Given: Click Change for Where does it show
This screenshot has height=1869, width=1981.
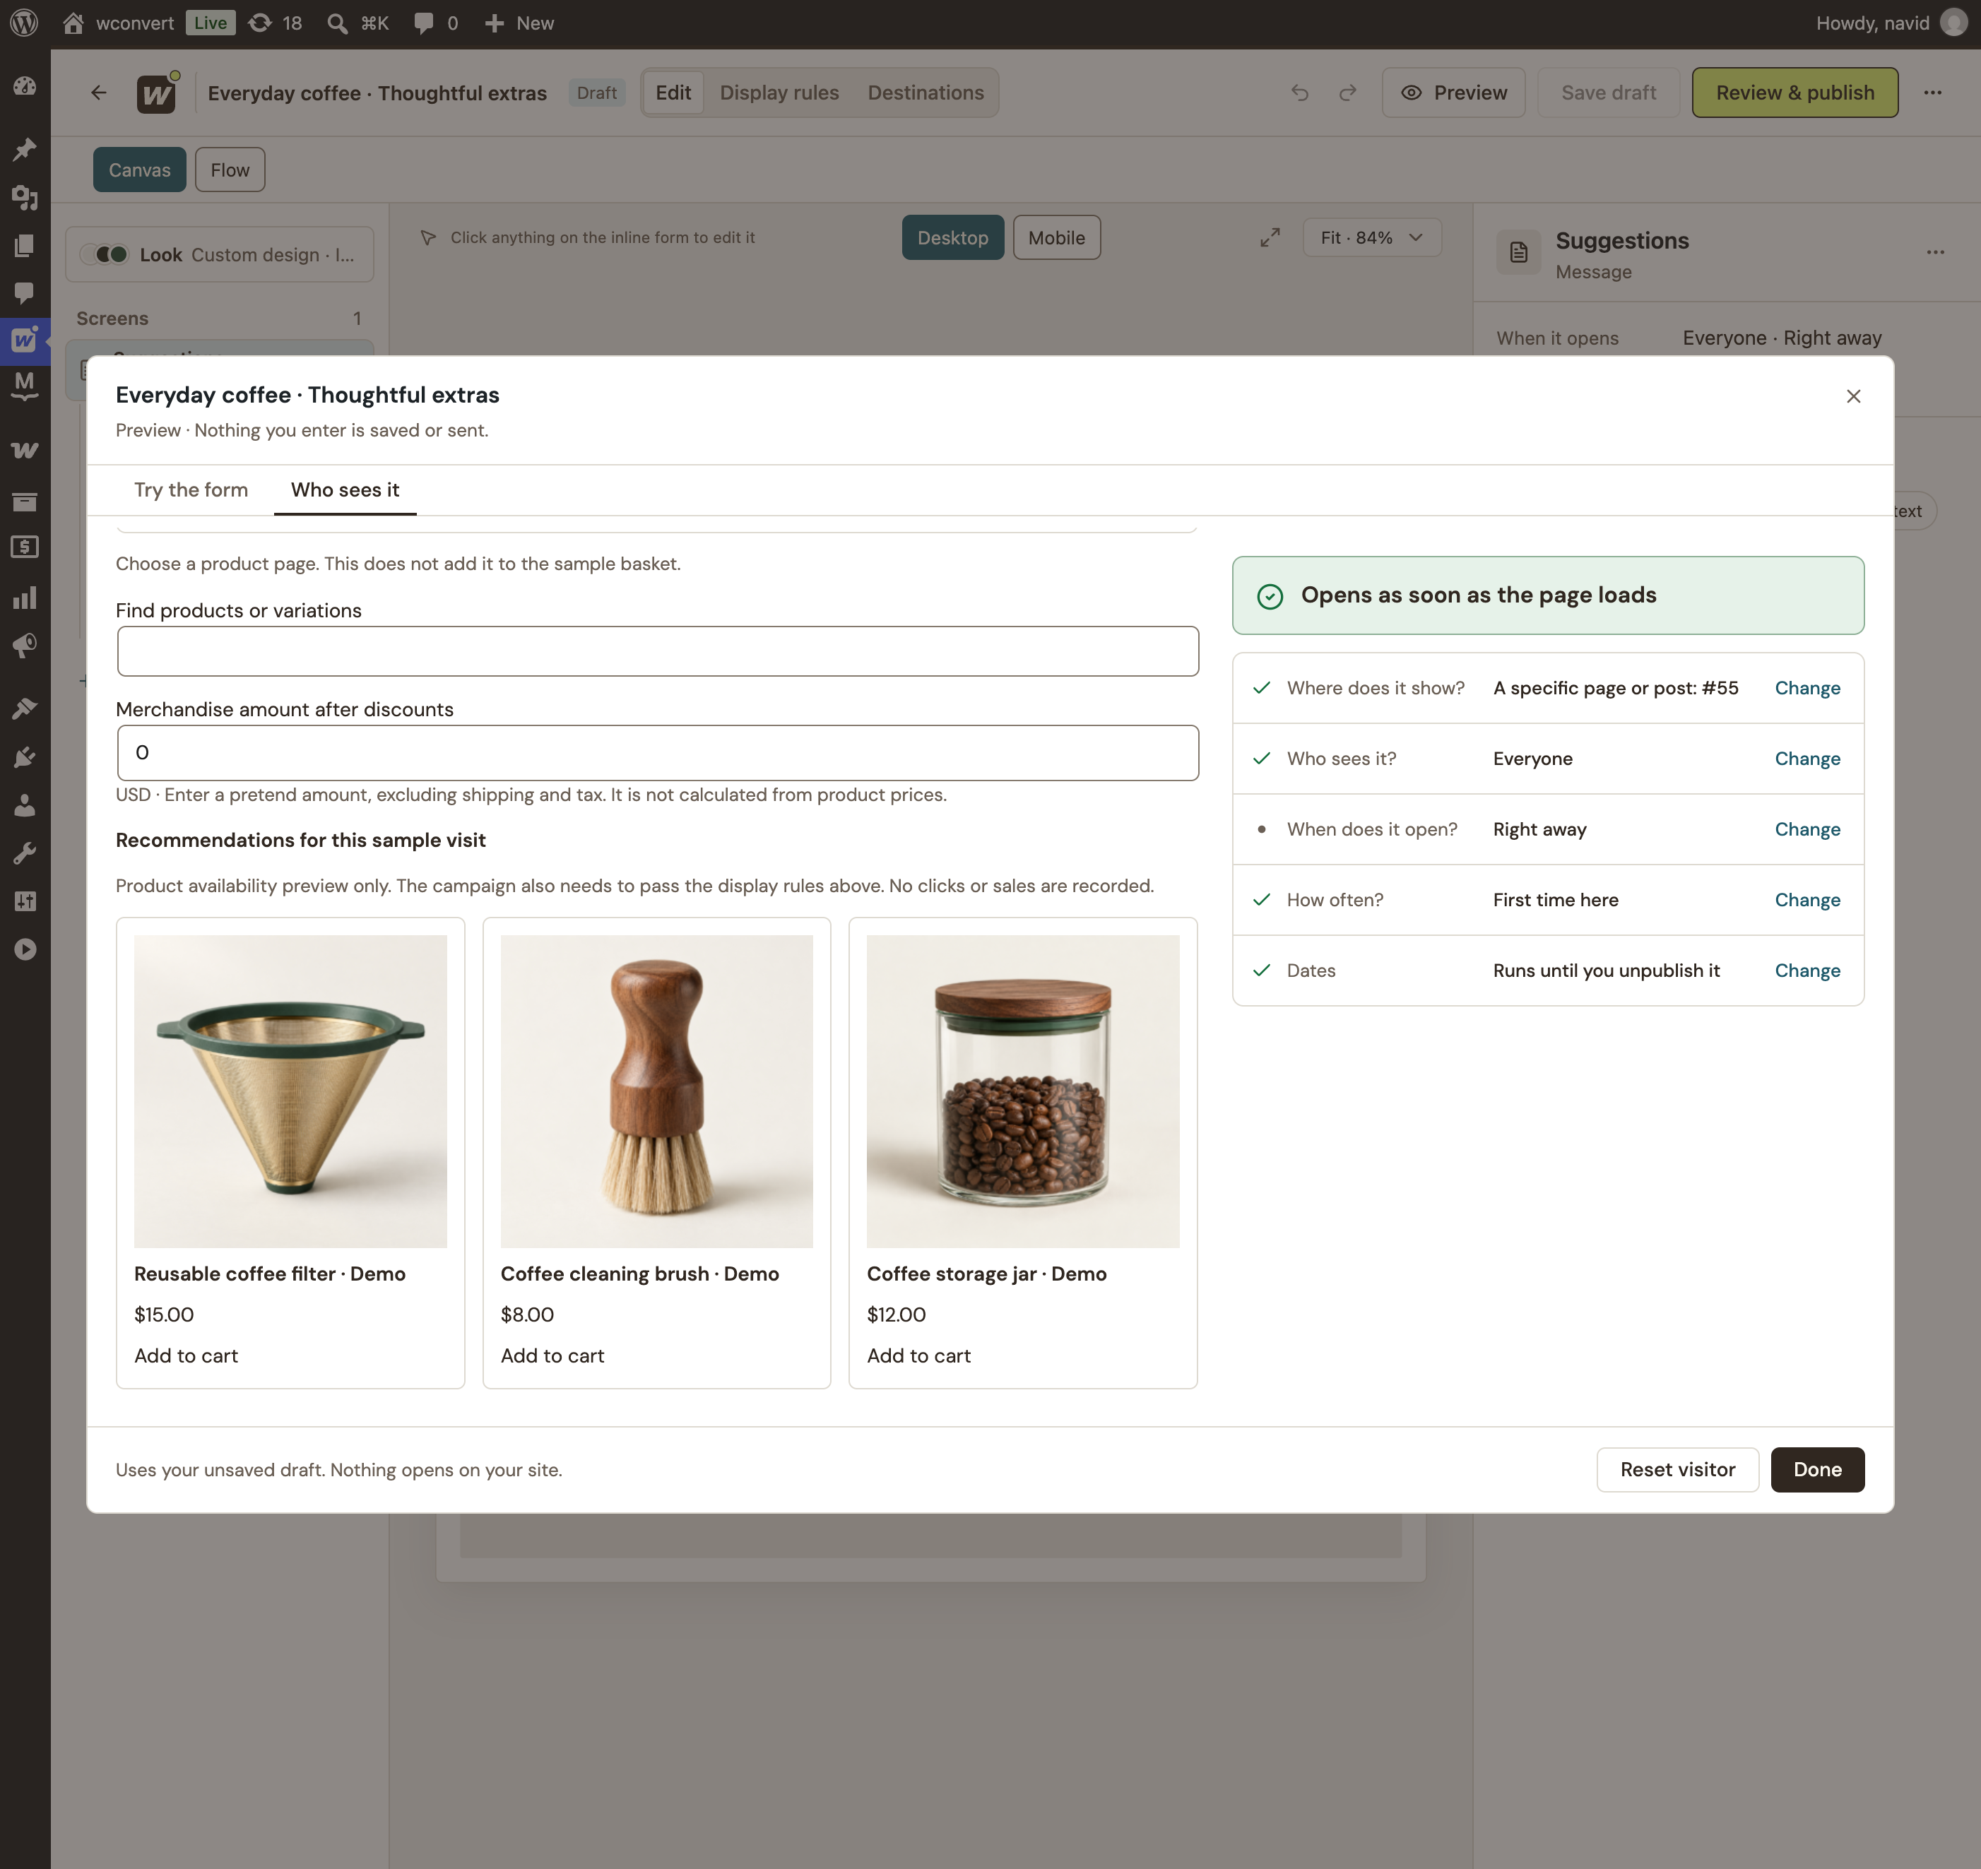Looking at the screenshot, I should 1806,689.
